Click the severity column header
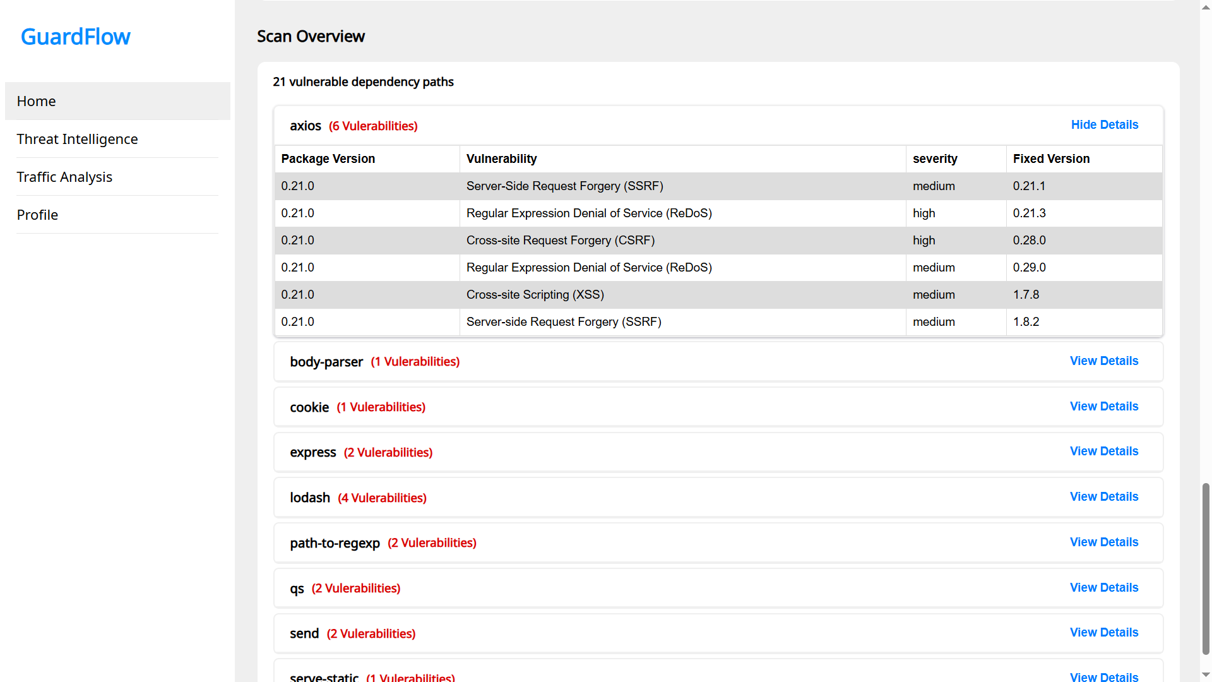The width and height of the screenshot is (1212, 682). point(934,159)
